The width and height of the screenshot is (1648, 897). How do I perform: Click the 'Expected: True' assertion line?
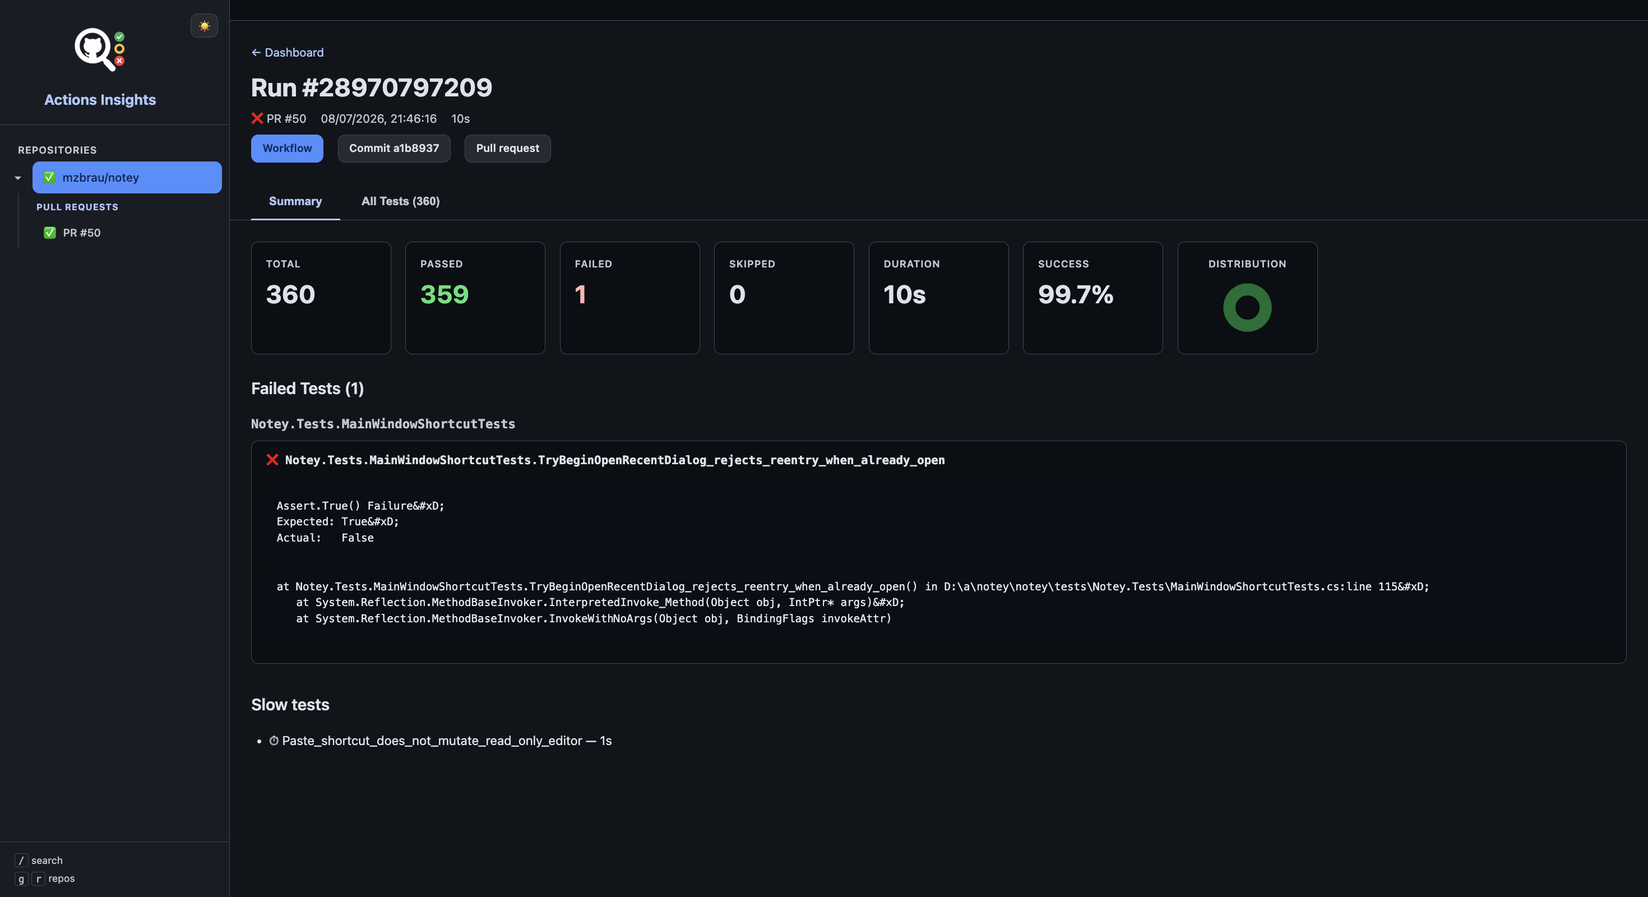click(x=338, y=522)
